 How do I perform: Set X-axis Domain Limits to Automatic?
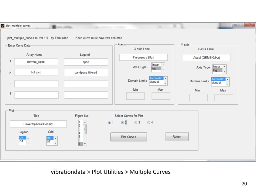coord(156,78)
